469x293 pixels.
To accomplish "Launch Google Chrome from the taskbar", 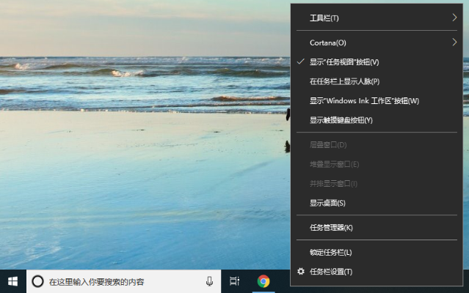I will coord(263,281).
